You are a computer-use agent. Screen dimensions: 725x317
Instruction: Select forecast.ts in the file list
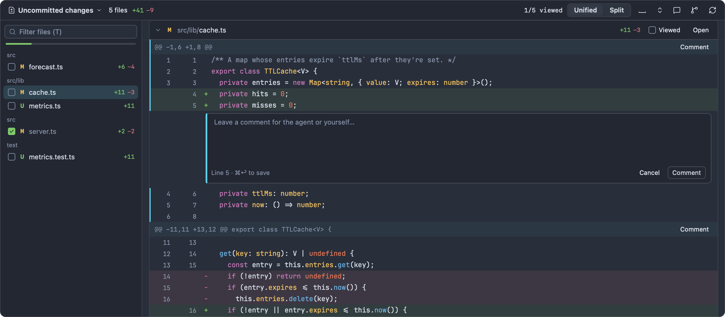coord(71,67)
